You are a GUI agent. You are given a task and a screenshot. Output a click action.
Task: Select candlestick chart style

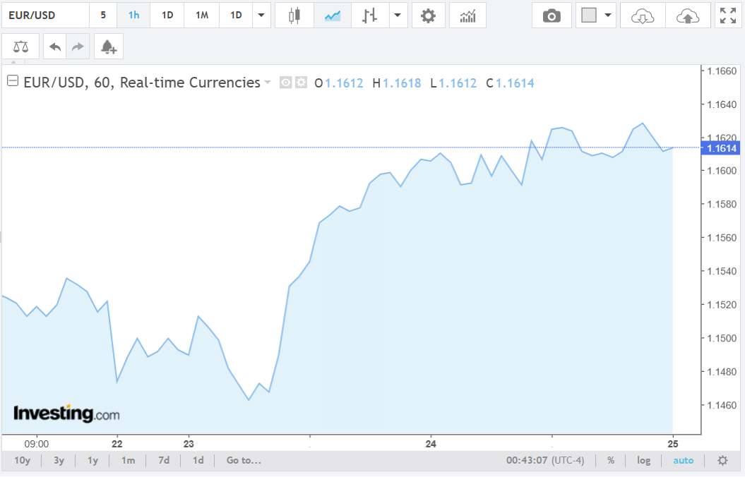coord(294,16)
